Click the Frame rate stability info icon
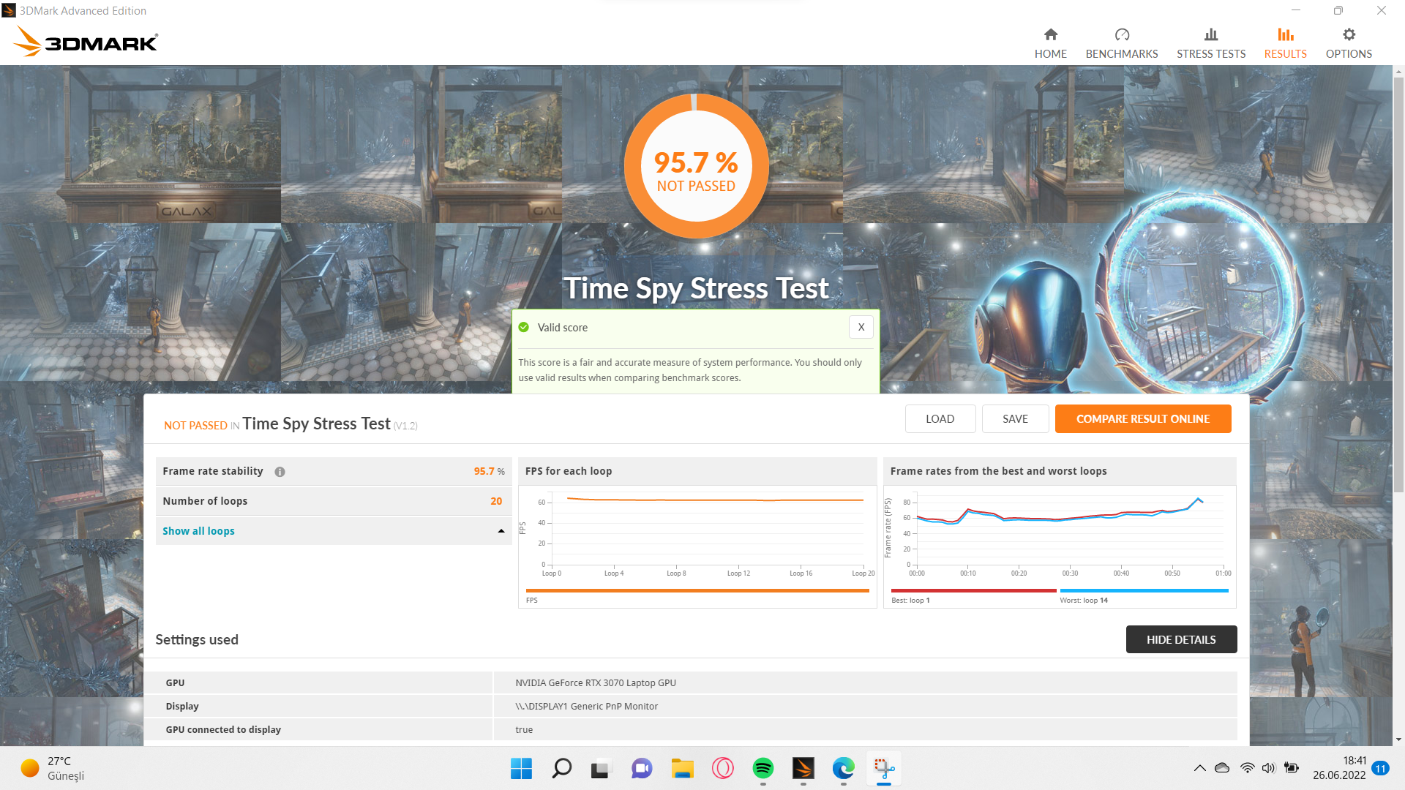The width and height of the screenshot is (1405, 790). point(280,472)
